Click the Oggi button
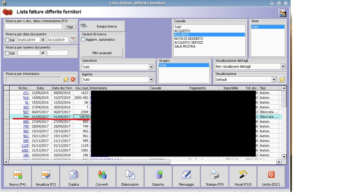The image size is (345, 194). tap(70, 26)
